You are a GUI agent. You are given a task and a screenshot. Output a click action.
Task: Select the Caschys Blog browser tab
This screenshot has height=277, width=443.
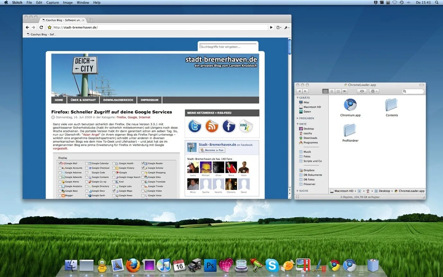point(63,20)
